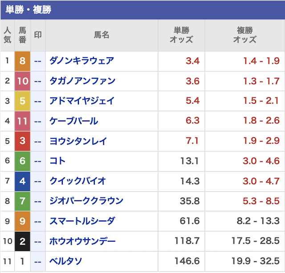
Task: Open horse ケープパール link
Action: pyautogui.click(x=74, y=121)
